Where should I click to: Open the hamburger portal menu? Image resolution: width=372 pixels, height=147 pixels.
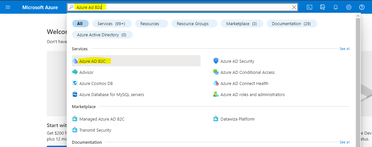[8, 7]
